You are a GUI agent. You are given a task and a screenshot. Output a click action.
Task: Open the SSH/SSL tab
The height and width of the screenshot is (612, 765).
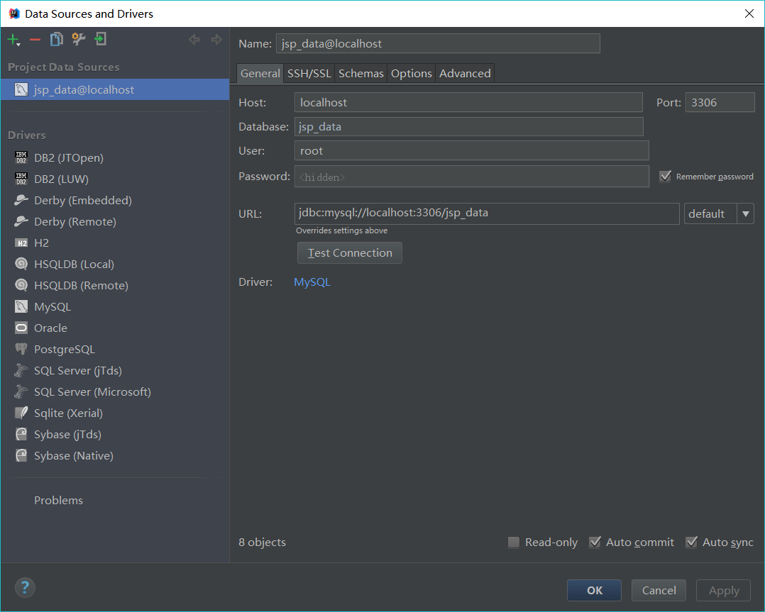pos(309,74)
